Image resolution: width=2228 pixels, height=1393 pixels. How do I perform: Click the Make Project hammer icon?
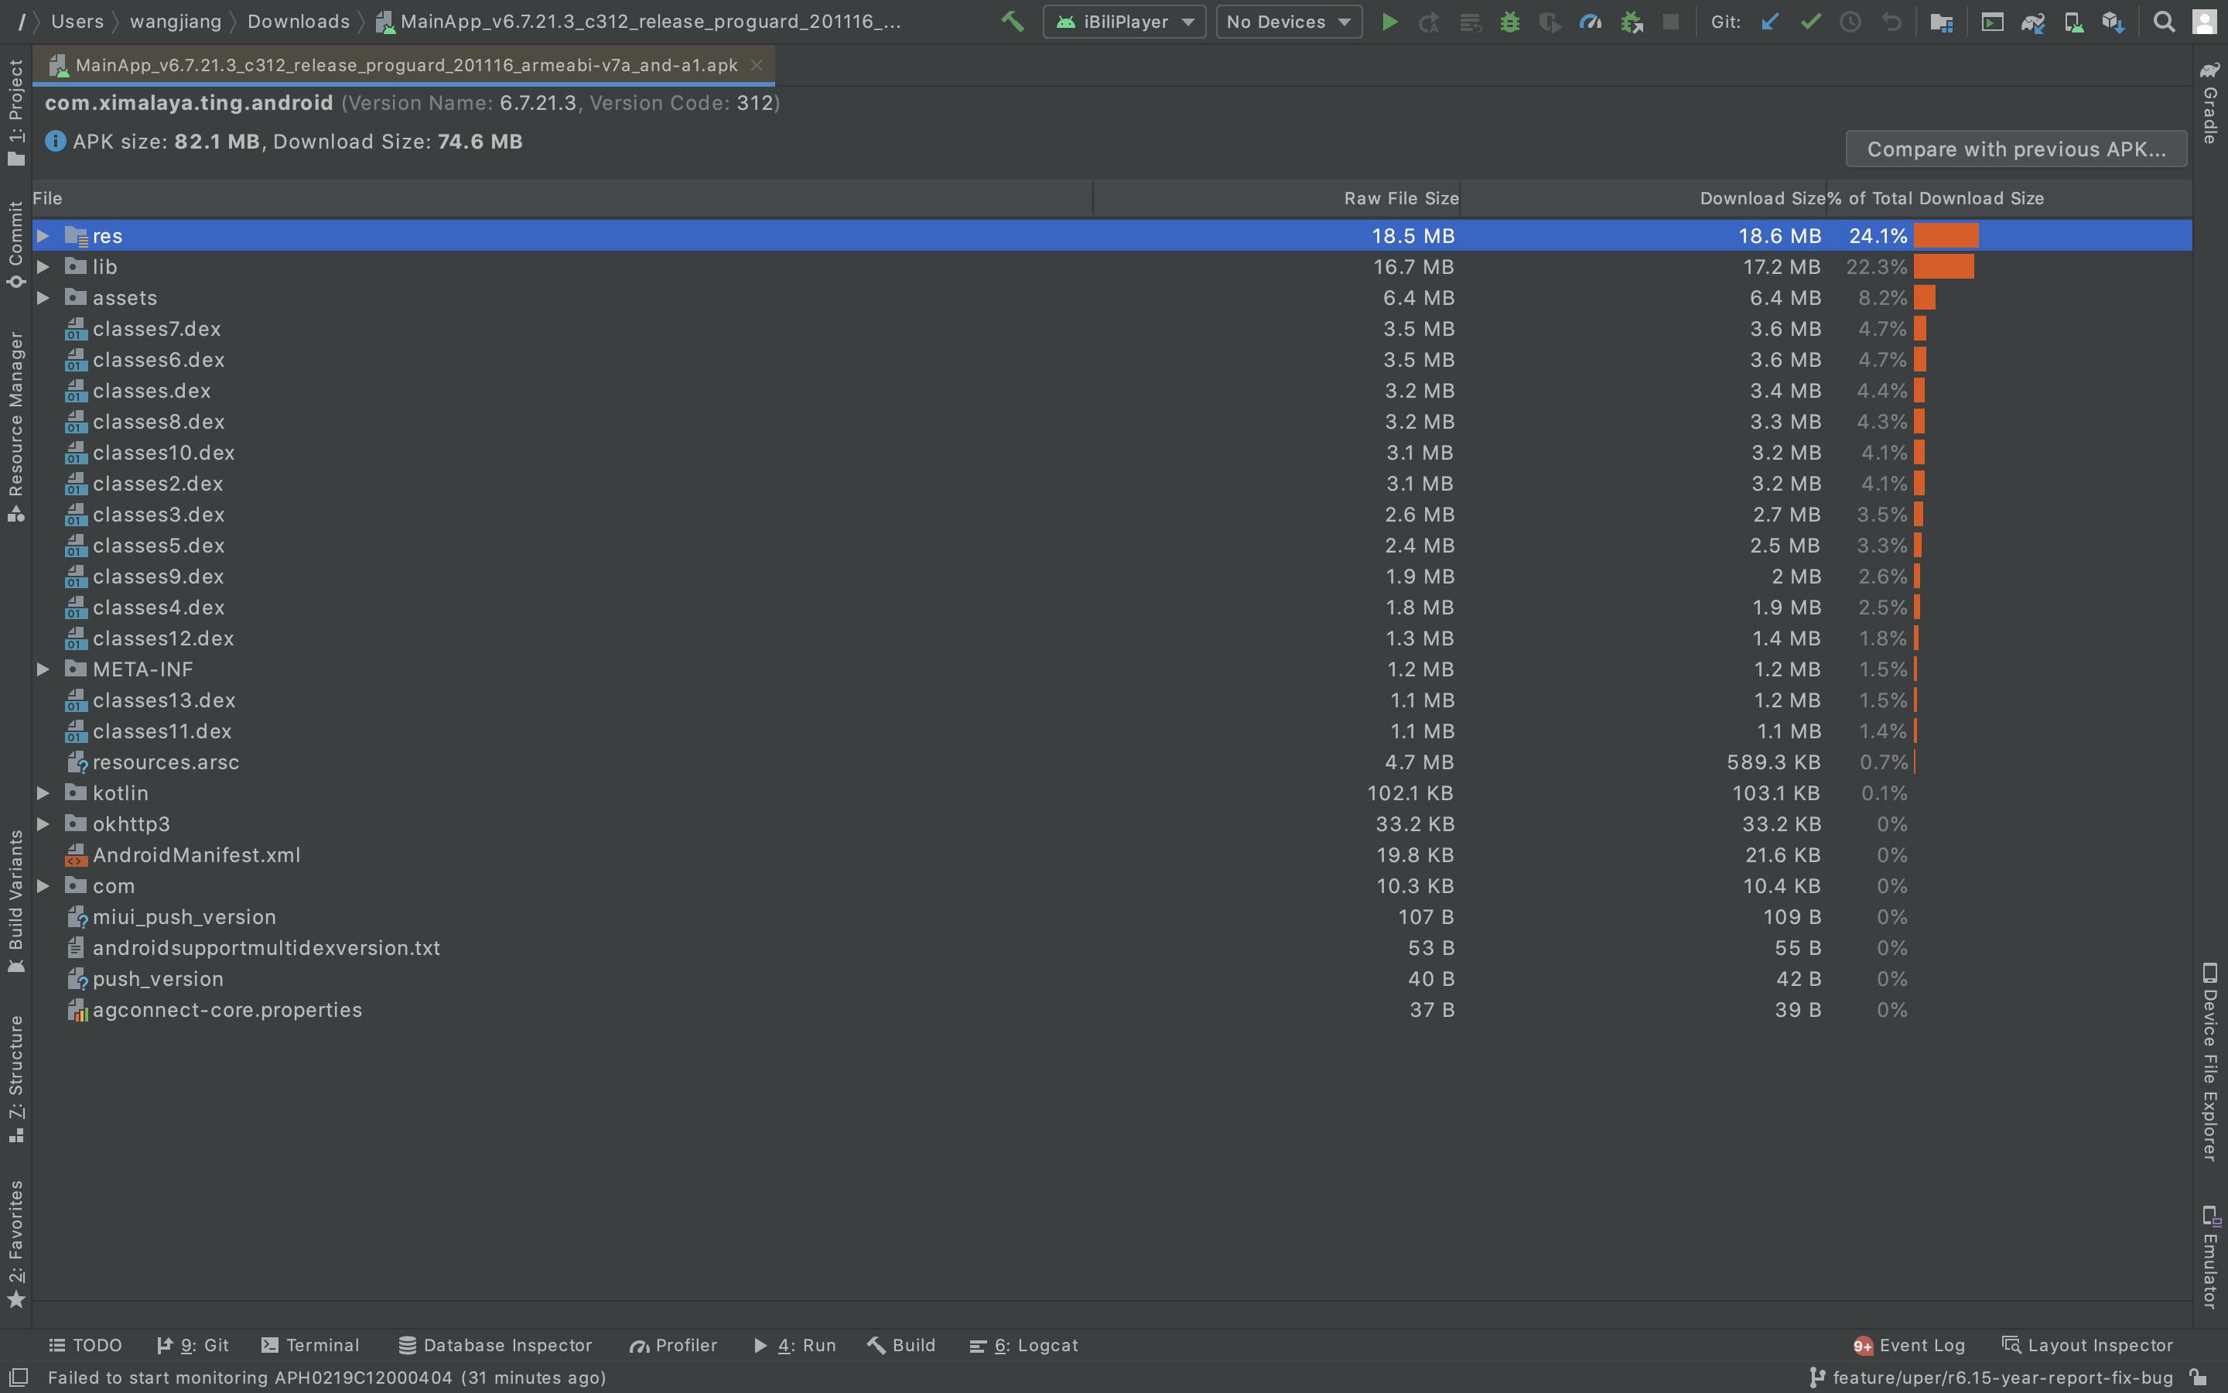coord(1013,21)
